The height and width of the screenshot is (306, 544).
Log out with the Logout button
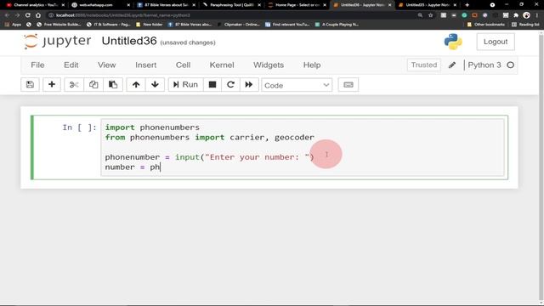pos(496,42)
